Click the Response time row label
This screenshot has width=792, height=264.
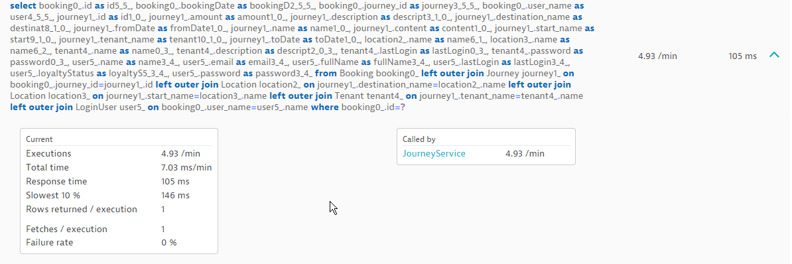coord(56,181)
